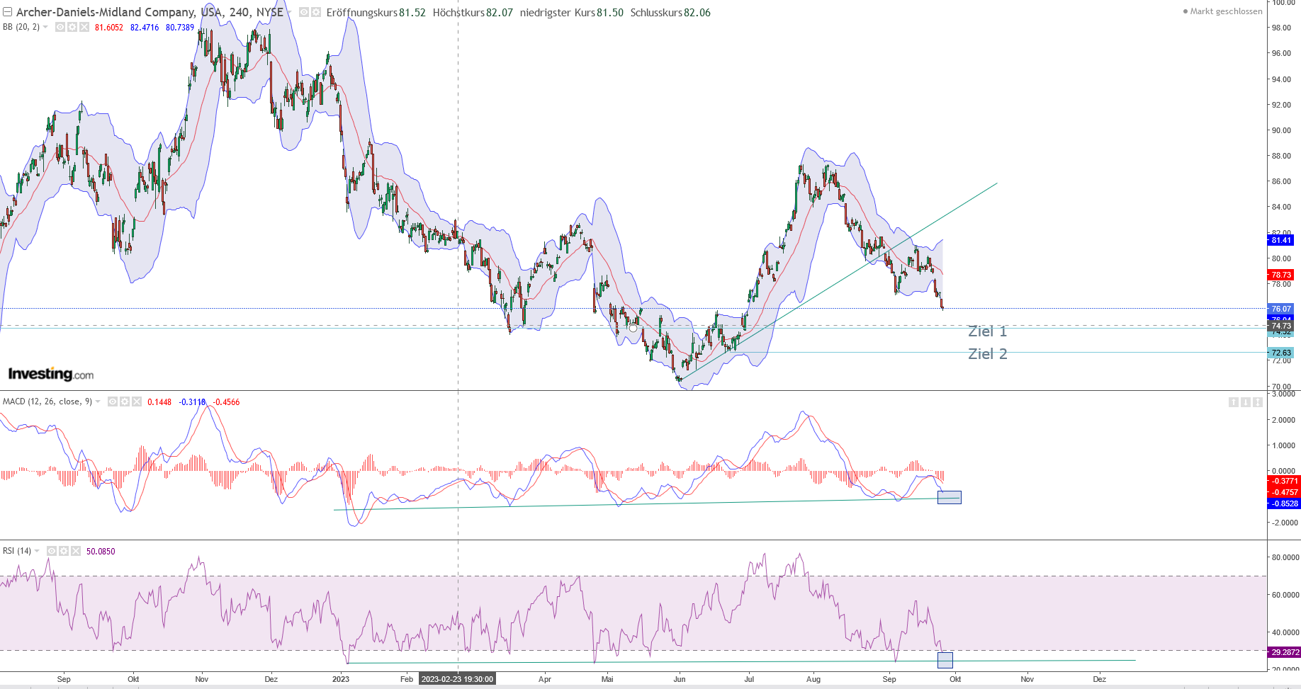Hide the MACD with its eye icon
The width and height of the screenshot is (1301, 689).
pyautogui.click(x=113, y=402)
